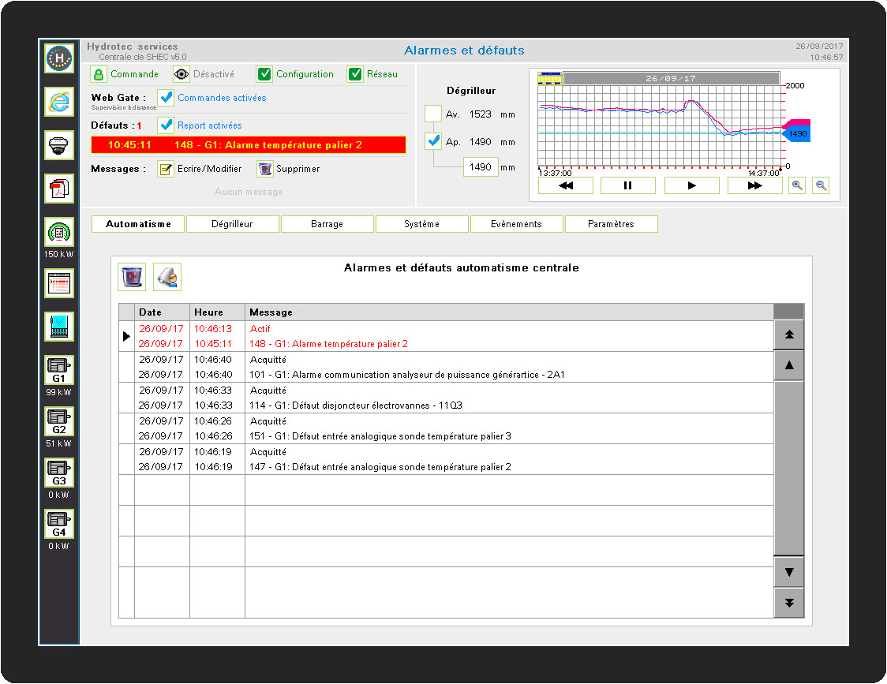The height and width of the screenshot is (684, 887).
Task: Fast-forward the trend chart
Action: point(754,185)
